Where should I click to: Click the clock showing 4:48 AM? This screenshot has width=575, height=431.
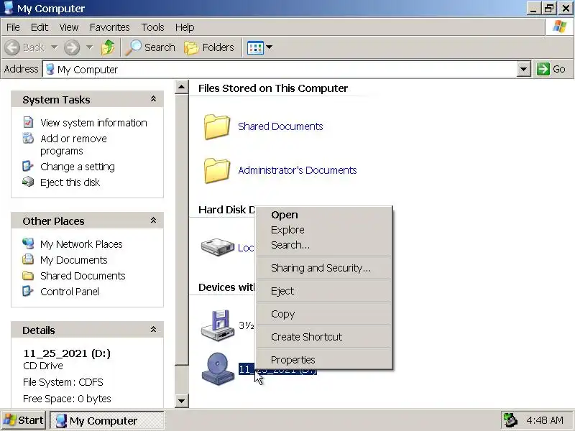(545, 420)
